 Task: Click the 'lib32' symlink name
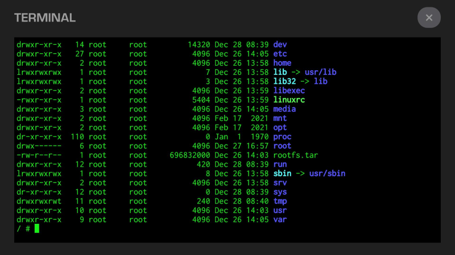tap(285, 81)
